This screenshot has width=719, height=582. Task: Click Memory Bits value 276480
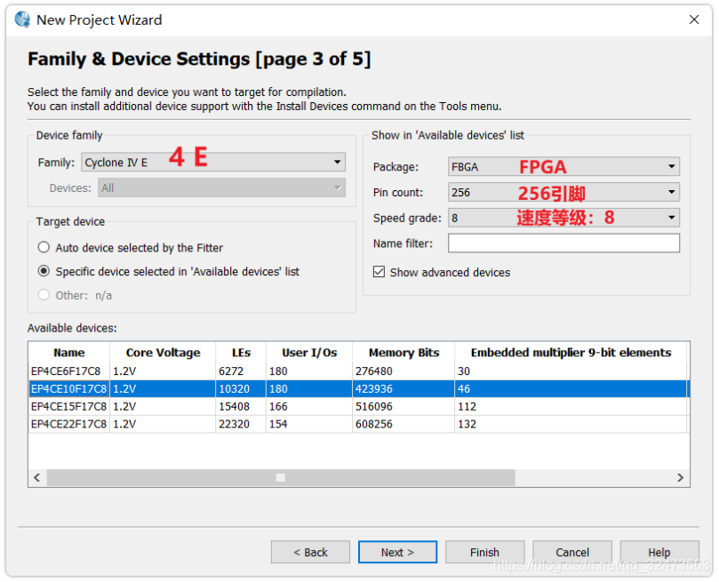coord(373,371)
